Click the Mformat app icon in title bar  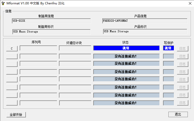(3, 3)
